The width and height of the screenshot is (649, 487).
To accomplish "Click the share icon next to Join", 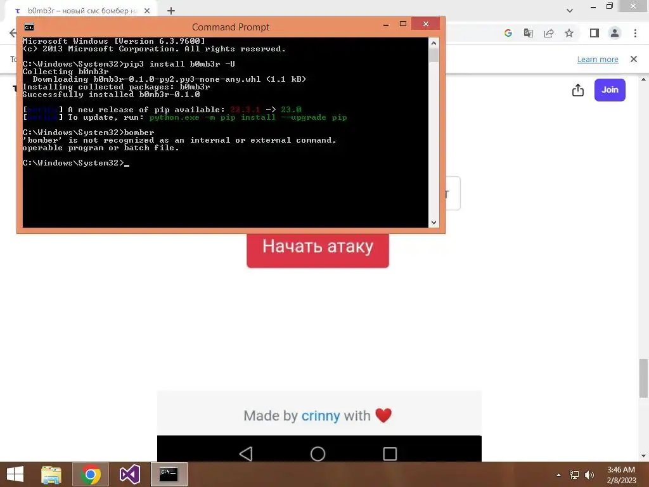I will 578,90.
